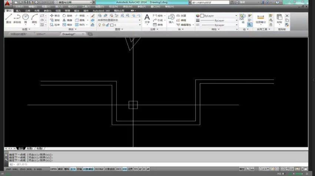This screenshot has height=176, width=315.
Task: Choose the Rotate (旋转) command
Action: tap(67, 16)
